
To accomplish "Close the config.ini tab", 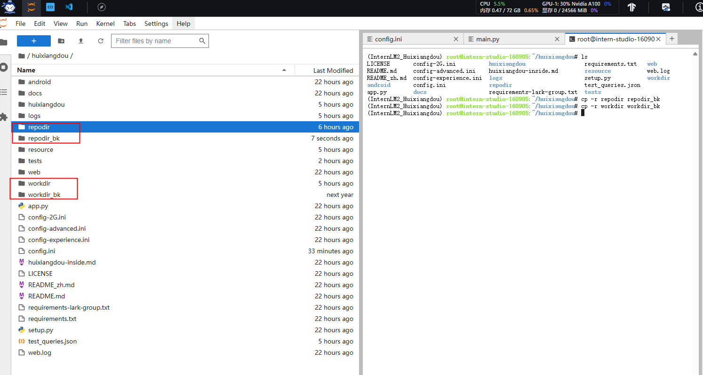I will [455, 39].
